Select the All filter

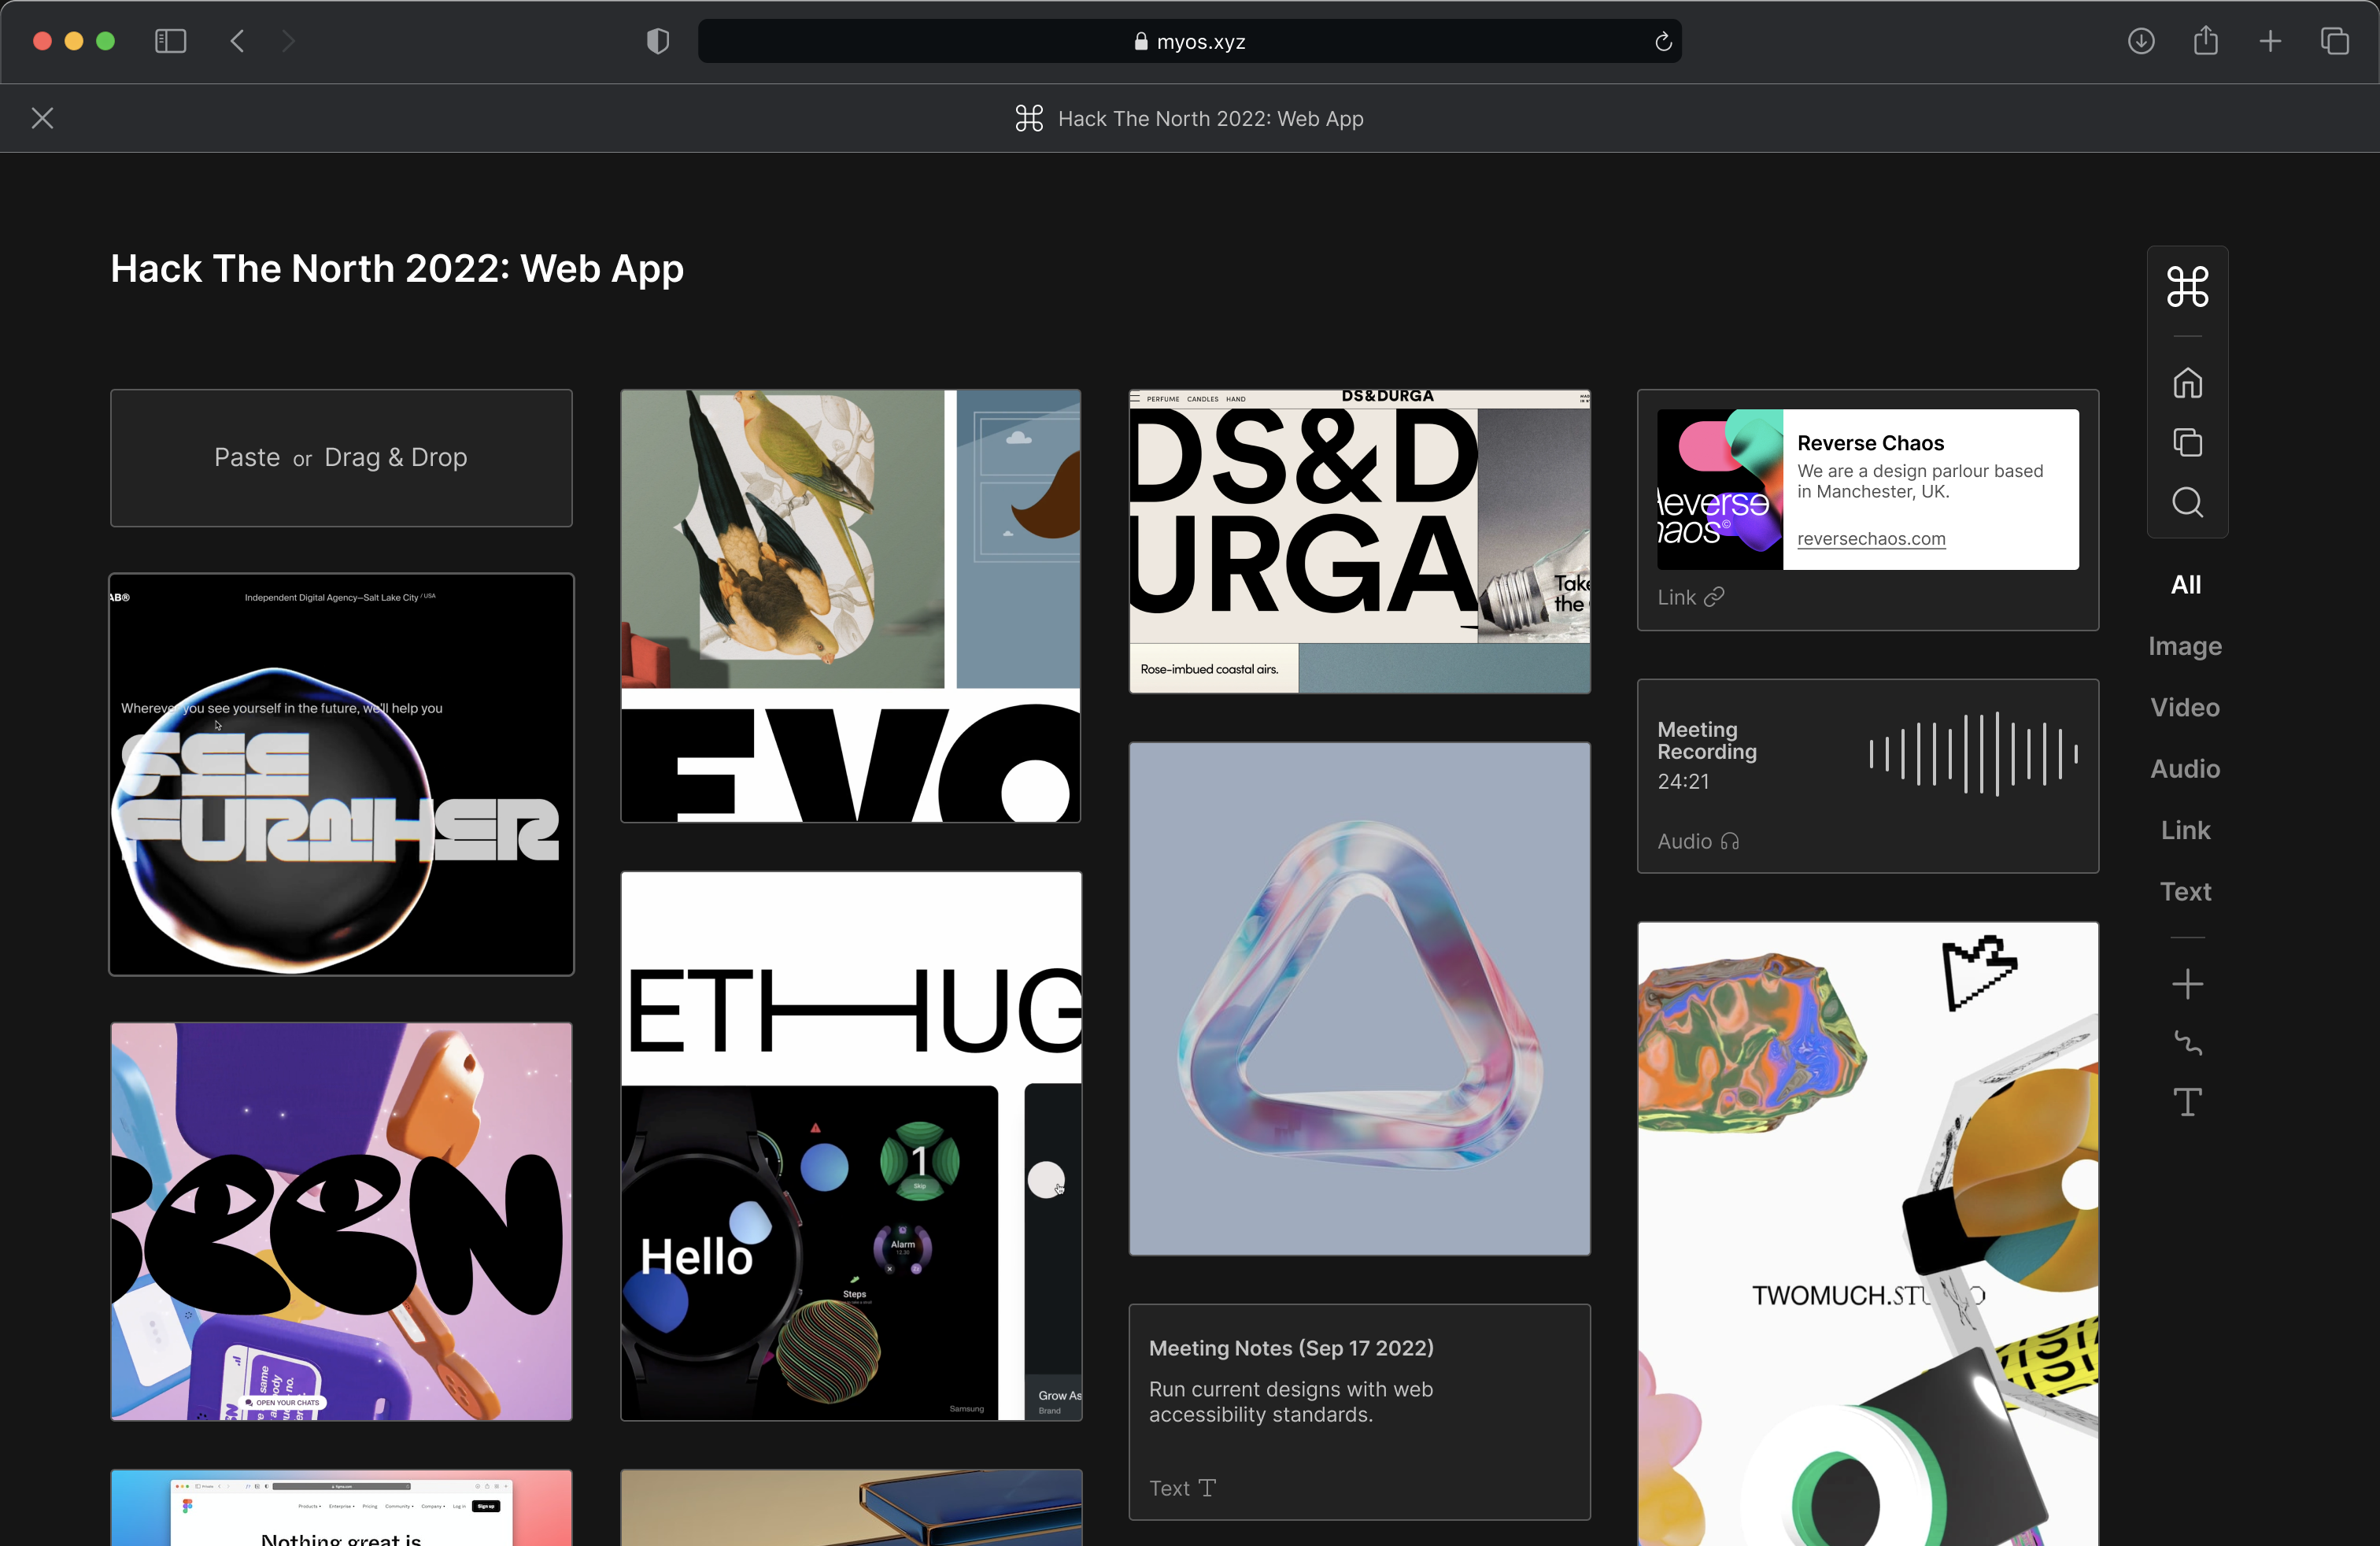click(x=2185, y=584)
